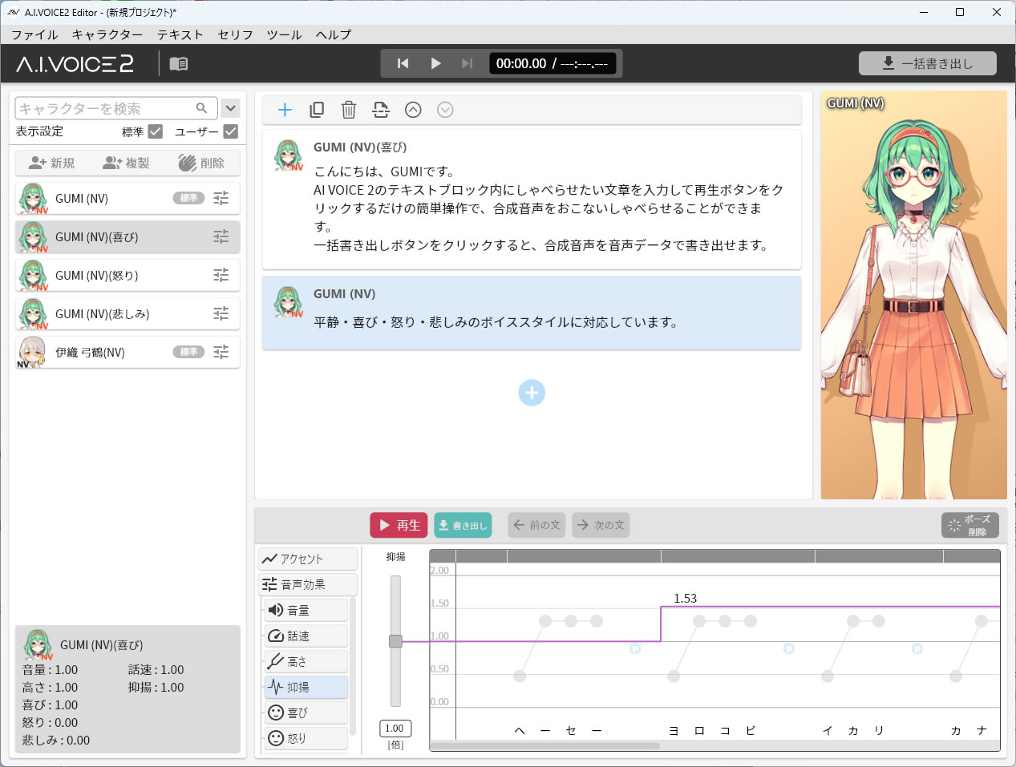Select 高さ pitch effect
Screen dimensions: 1016x767
click(x=306, y=661)
